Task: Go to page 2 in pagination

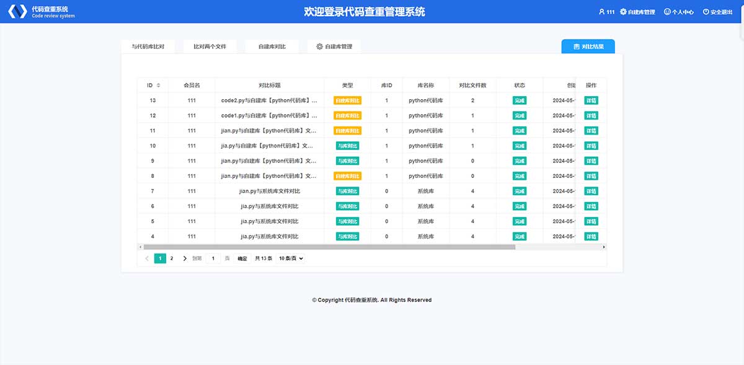Action: (x=172, y=258)
